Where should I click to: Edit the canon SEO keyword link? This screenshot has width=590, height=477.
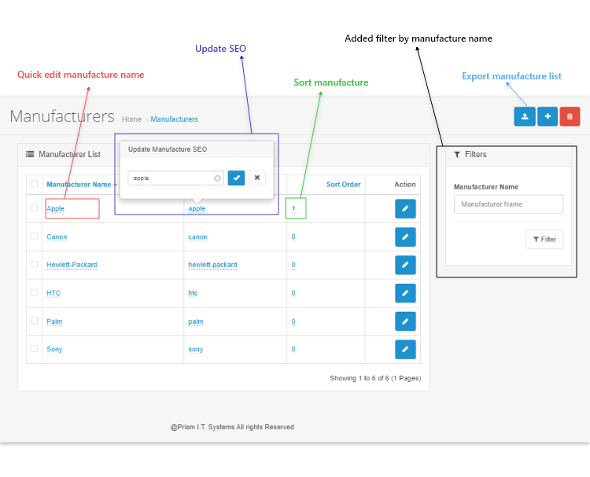pos(197,237)
